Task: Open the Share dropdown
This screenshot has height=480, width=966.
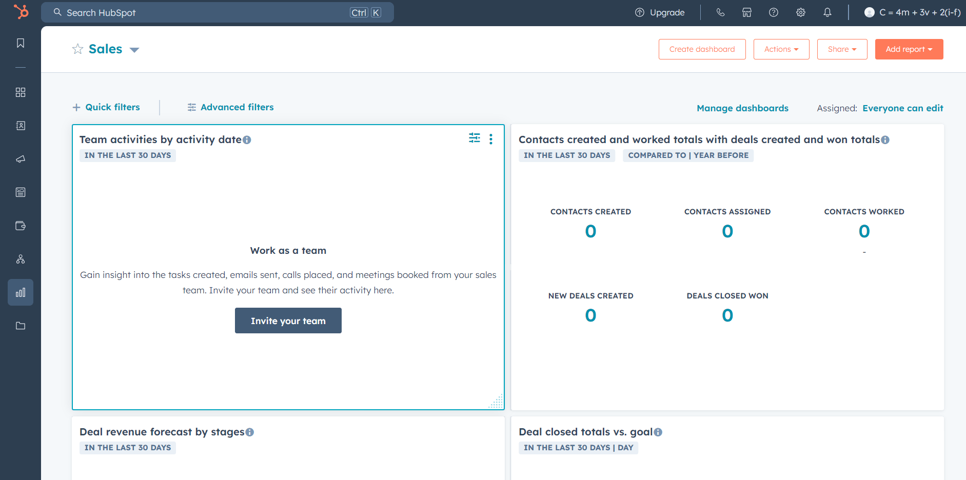Action: (842, 49)
